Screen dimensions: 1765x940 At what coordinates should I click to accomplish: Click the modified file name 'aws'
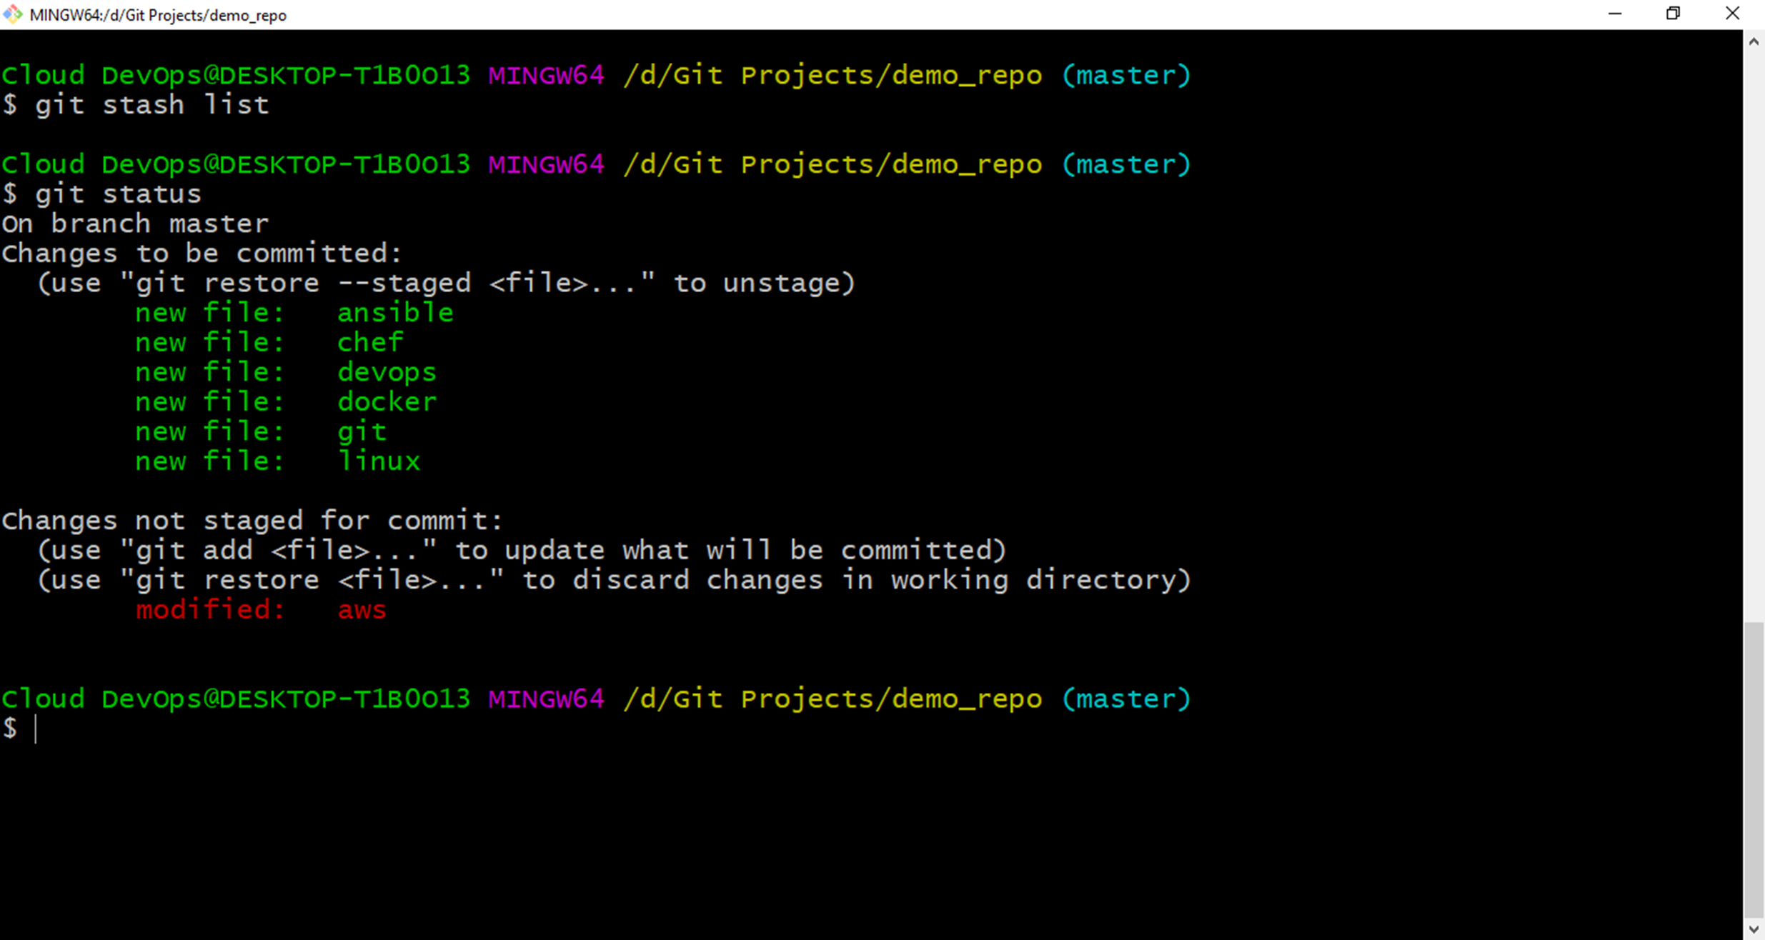pyautogui.click(x=361, y=610)
